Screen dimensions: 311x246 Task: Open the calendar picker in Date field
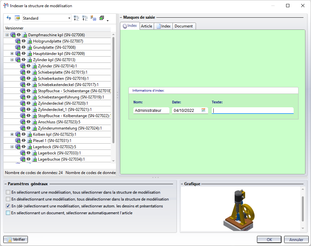coord(203,110)
